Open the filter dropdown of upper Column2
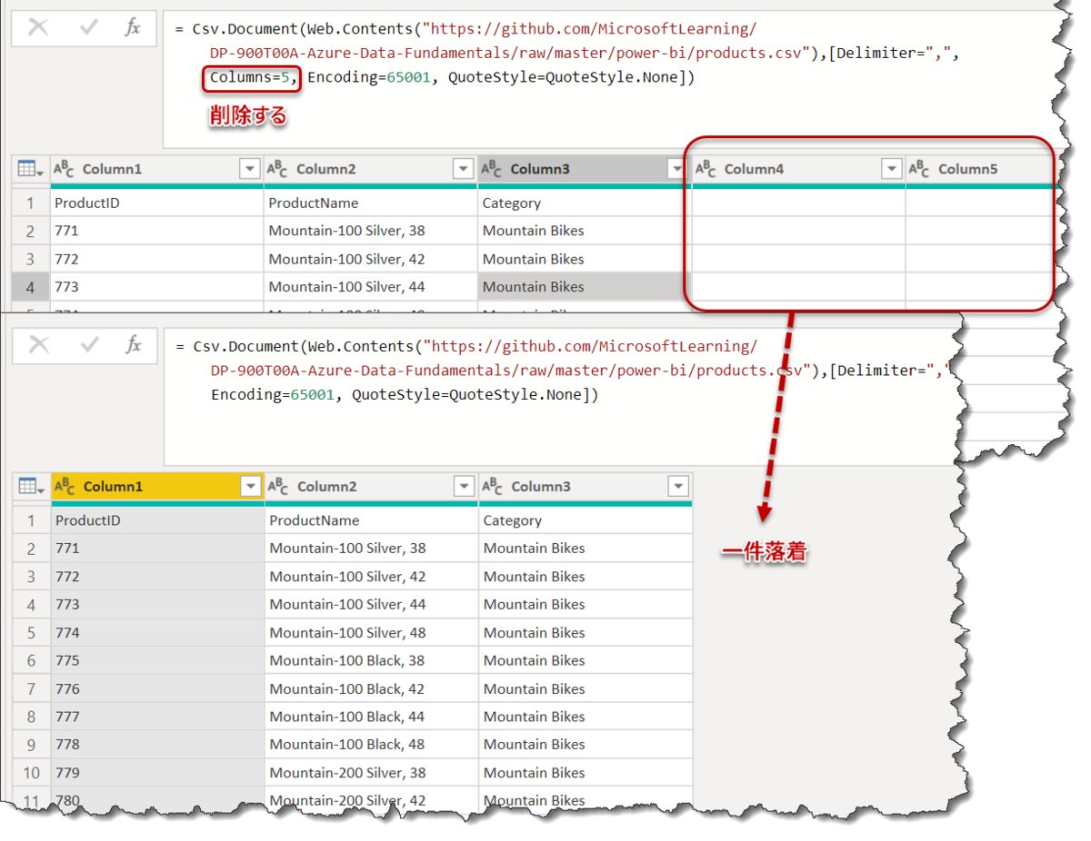The image size is (1091, 841). pyautogui.click(x=464, y=169)
